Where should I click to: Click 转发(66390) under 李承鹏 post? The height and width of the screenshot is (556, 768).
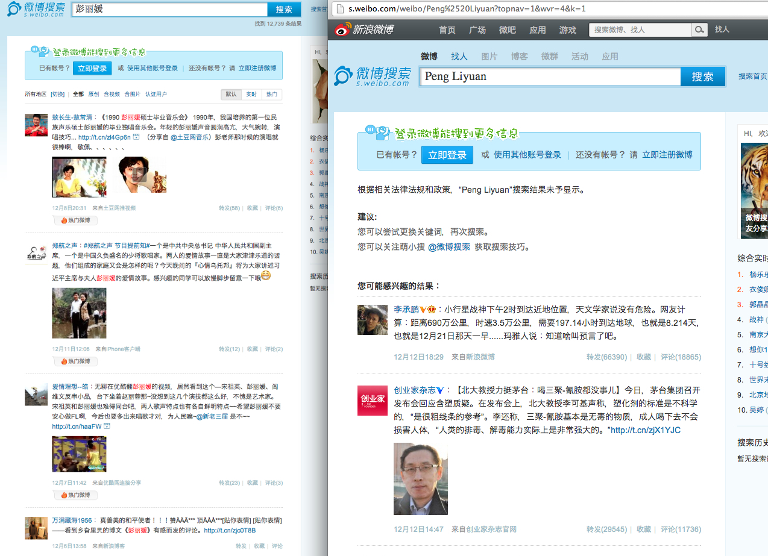point(606,357)
